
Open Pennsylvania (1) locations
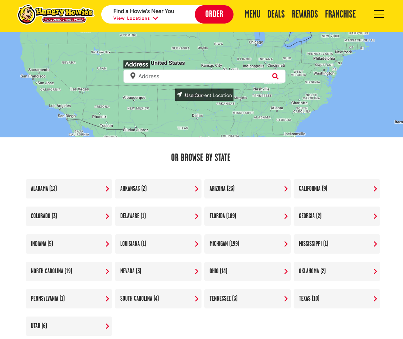click(69, 299)
